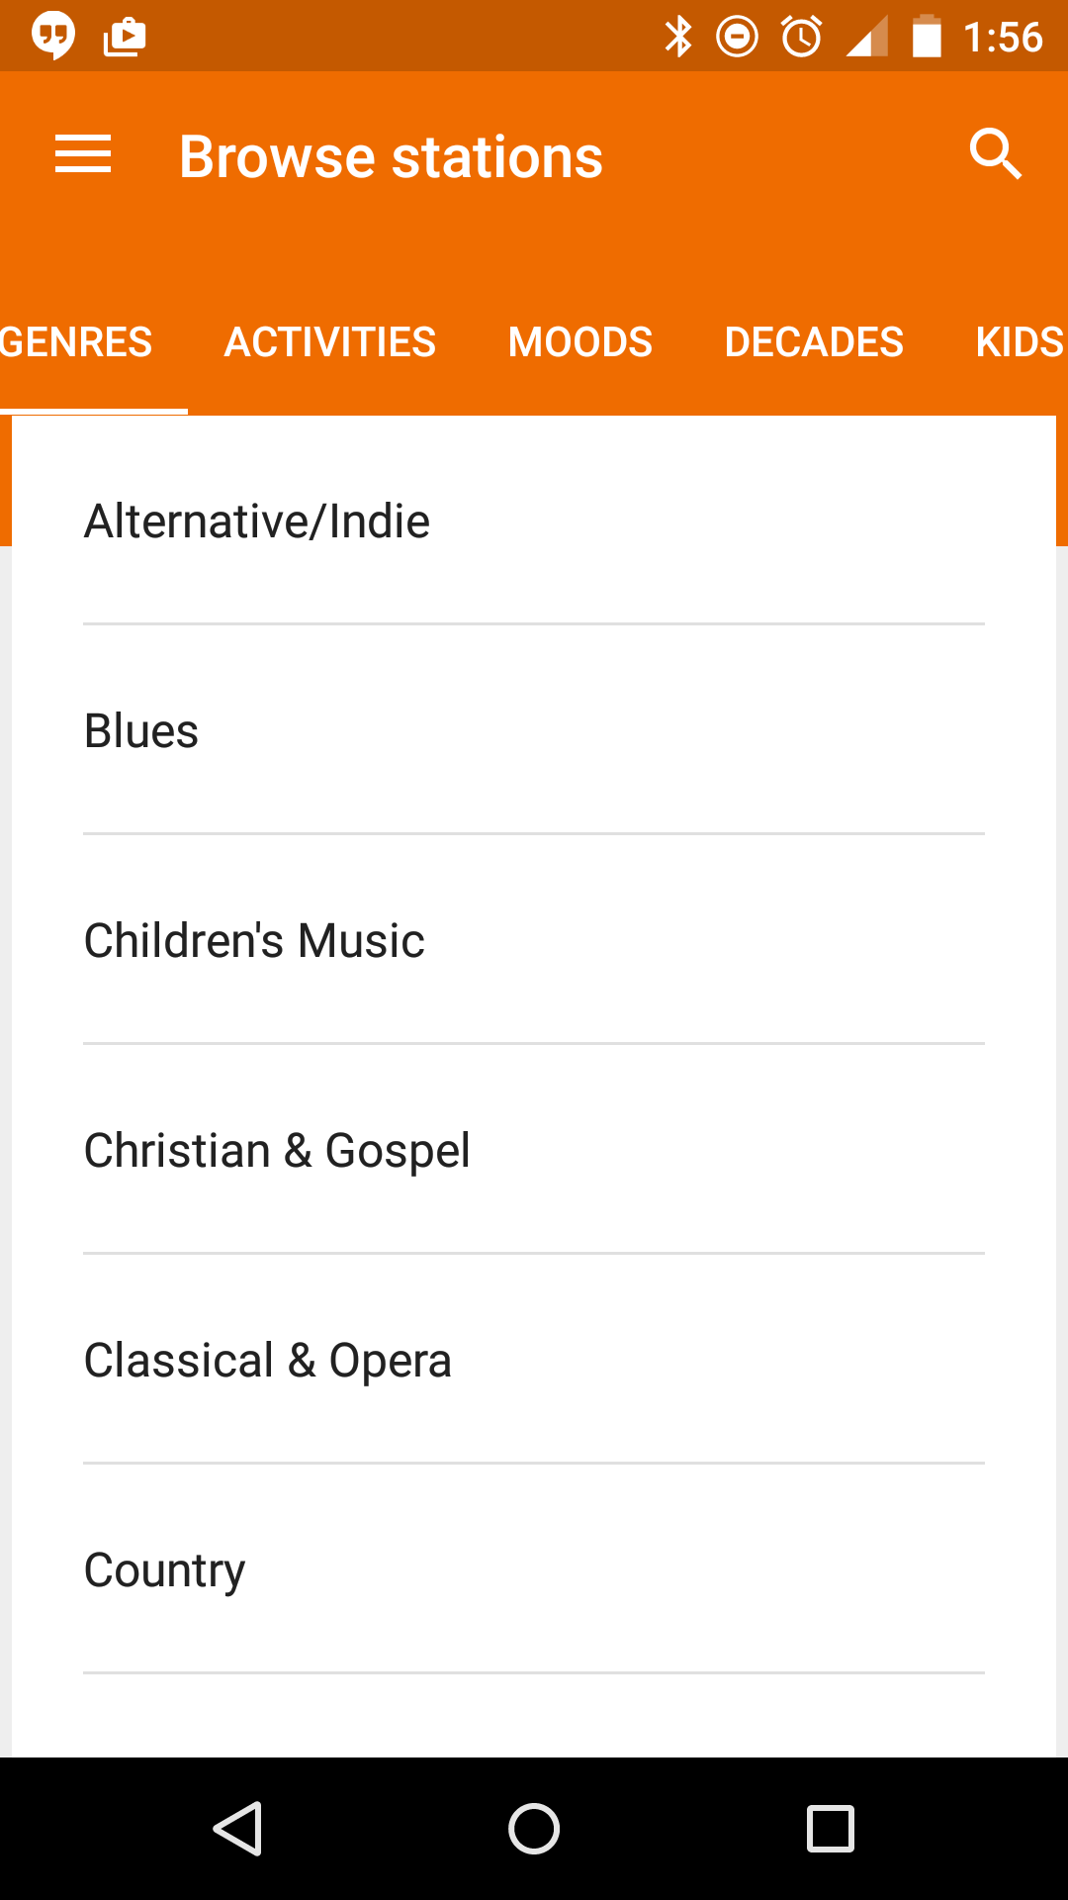This screenshot has width=1068, height=1900.
Task: Switch to the Moods tab
Action: tap(580, 342)
